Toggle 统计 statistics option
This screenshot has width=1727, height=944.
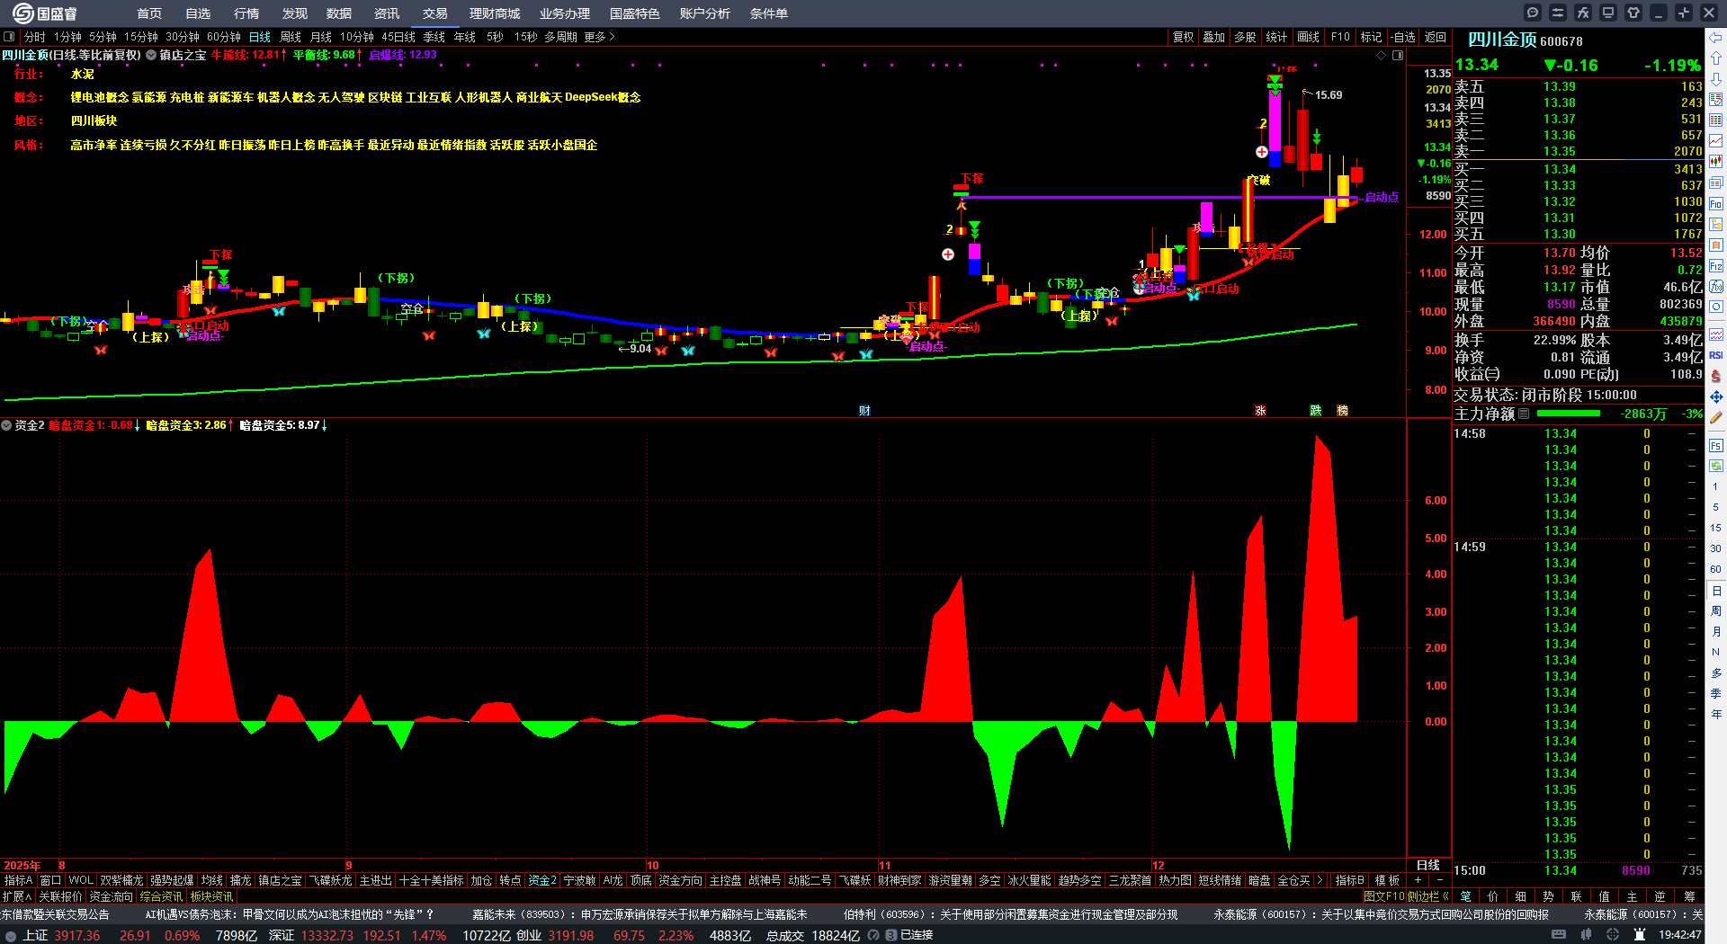point(1276,37)
